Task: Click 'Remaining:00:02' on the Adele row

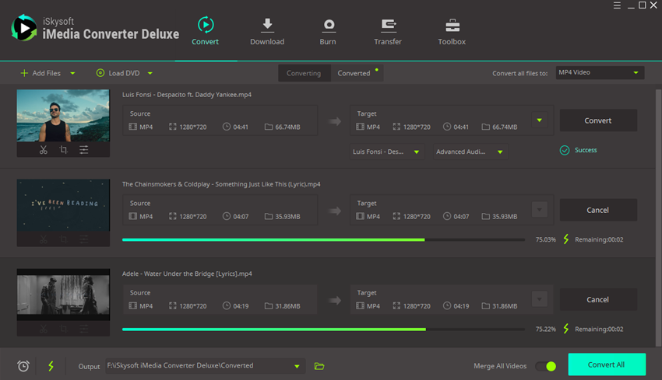Action: point(599,329)
